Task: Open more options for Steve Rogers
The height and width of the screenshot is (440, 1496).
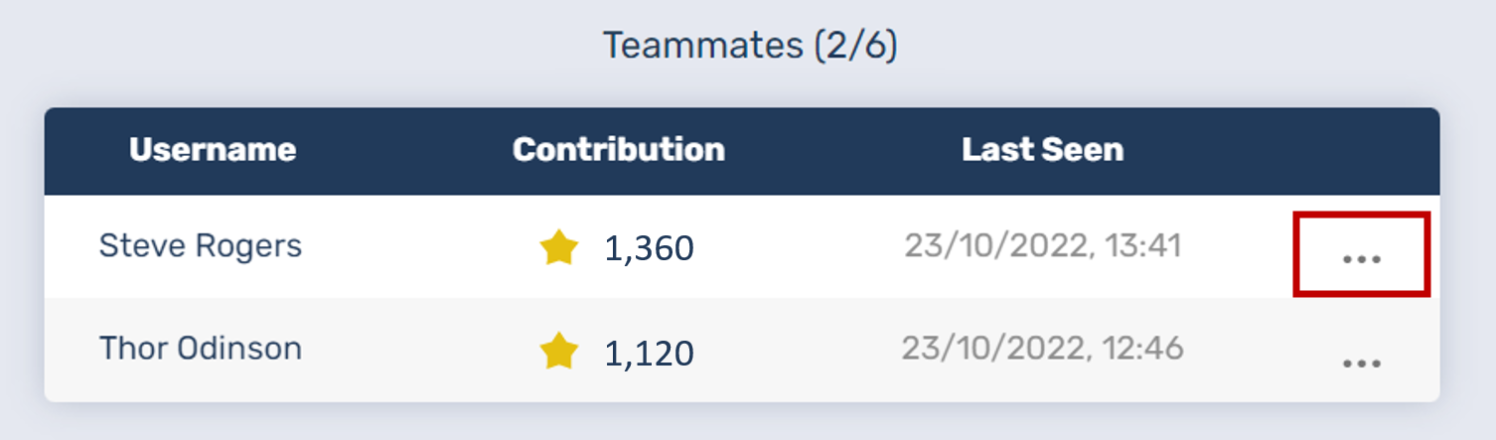Action: click(1361, 259)
